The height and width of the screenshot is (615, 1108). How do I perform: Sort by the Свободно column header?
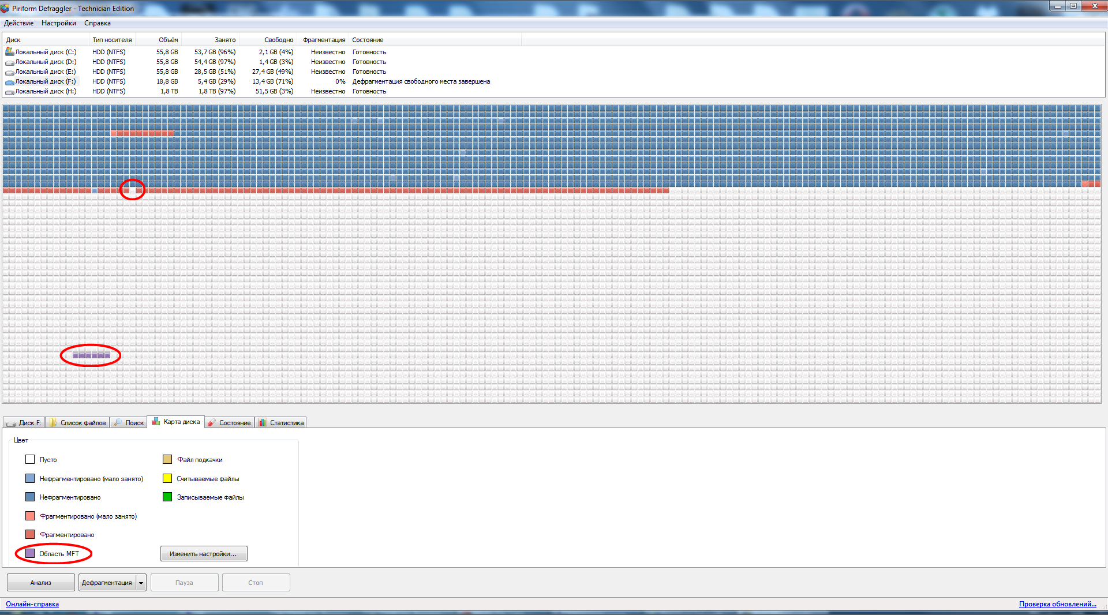click(268, 40)
